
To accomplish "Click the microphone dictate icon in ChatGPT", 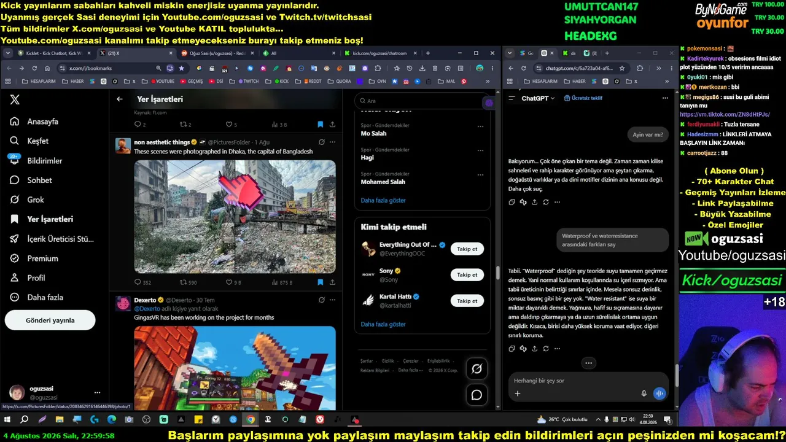I will point(644,394).
